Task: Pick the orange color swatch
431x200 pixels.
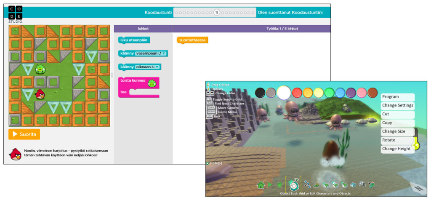Action: click(x=308, y=93)
